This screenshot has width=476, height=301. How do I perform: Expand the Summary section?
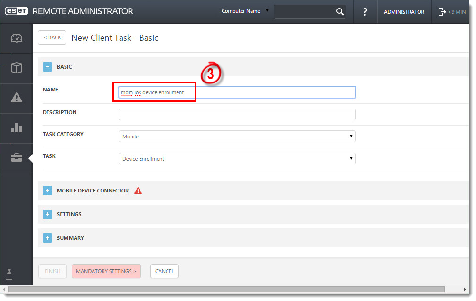[47, 238]
